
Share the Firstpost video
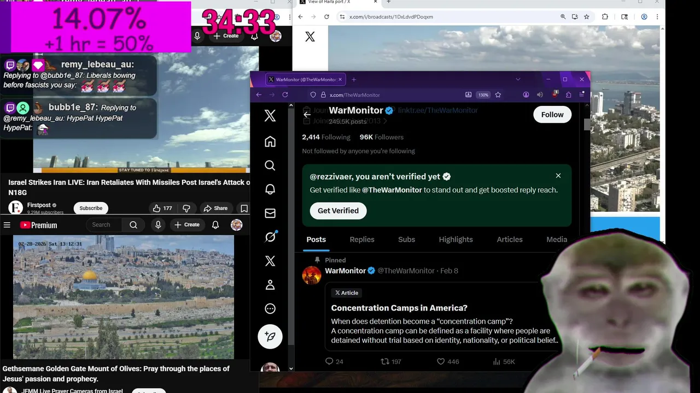[215, 208]
